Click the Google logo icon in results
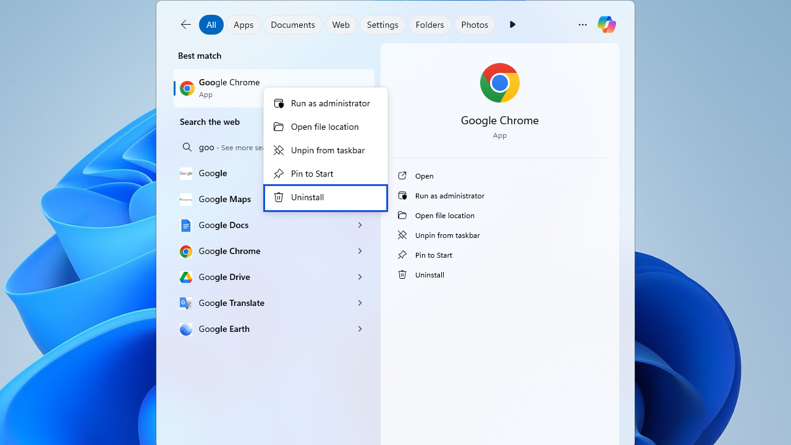This screenshot has width=791, height=445. [186, 173]
